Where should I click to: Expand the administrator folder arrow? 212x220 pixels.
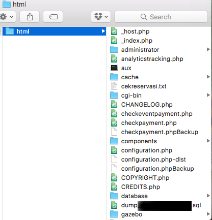[208, 49]
